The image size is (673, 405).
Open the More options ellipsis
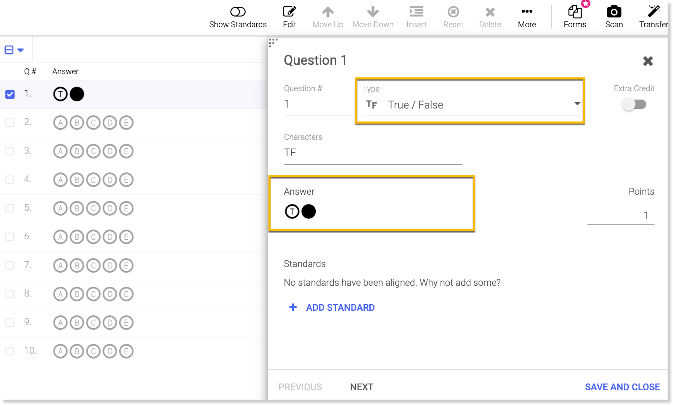(527, 12)
